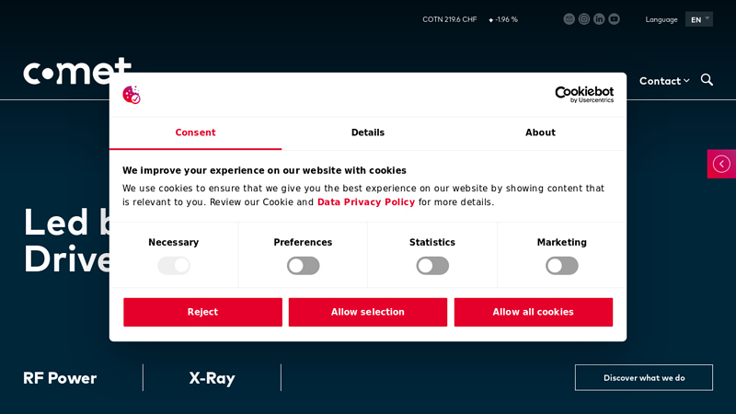
Task: Open the EN language dropdown
Action: (x=699, y=19)
